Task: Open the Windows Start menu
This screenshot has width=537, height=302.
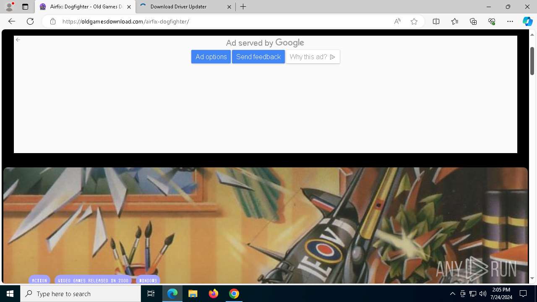Action: click(x=10, y=294)
